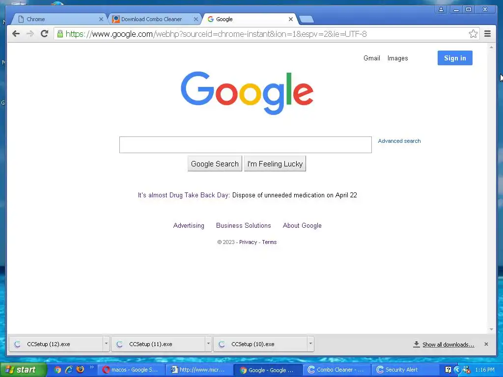Close the downloads bar
This screenshot has height=377, width=503.
pyautogui.click(x=486, y=344)
